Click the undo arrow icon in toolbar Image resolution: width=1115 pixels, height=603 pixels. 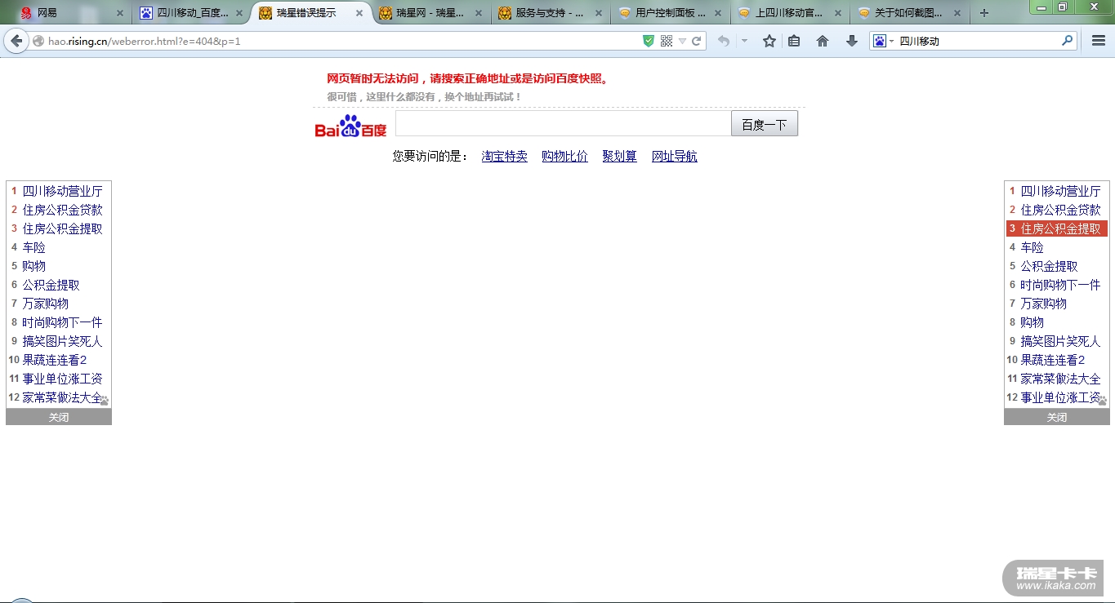[x=723, y=41]
